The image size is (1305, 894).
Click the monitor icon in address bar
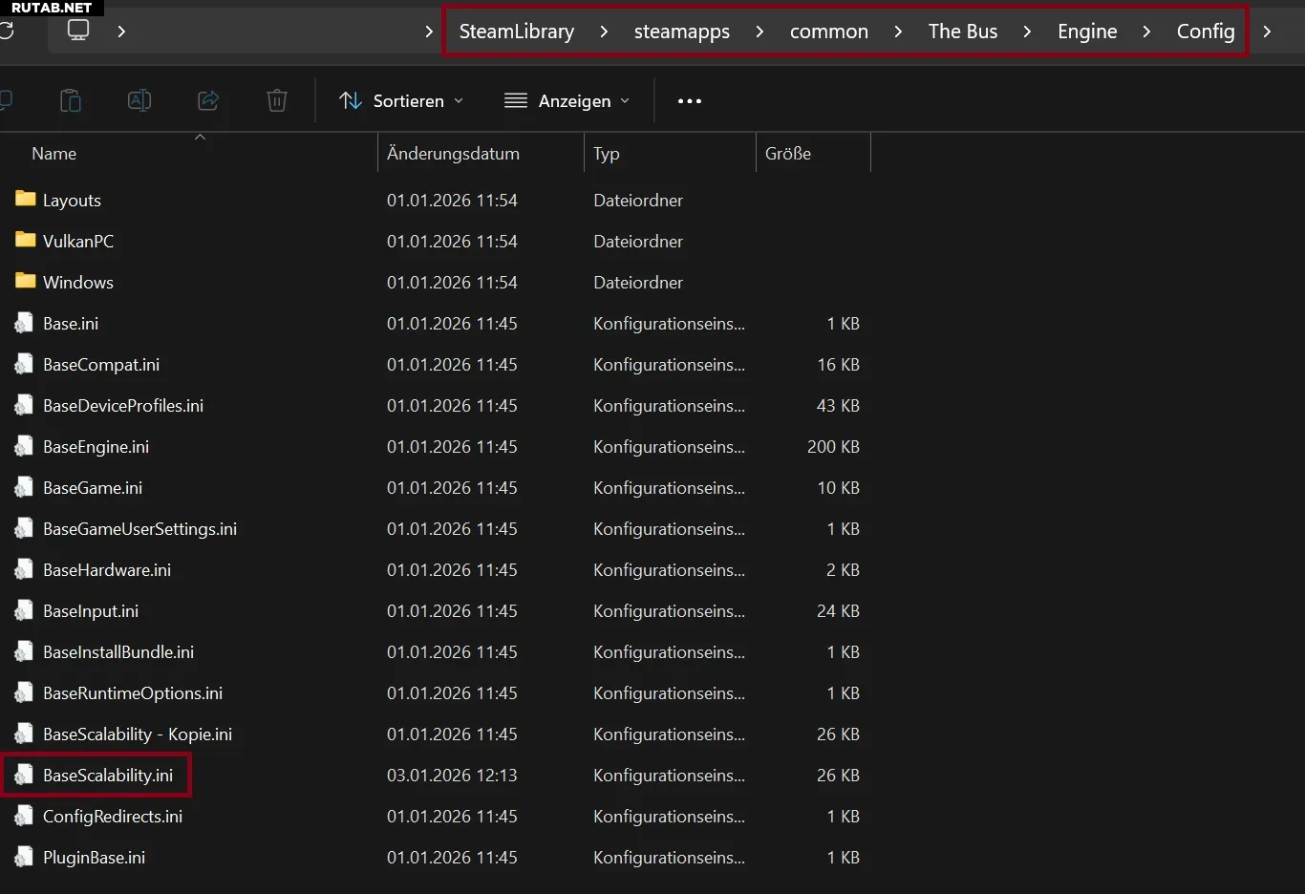pyautogui.click(x=78, y=31)
